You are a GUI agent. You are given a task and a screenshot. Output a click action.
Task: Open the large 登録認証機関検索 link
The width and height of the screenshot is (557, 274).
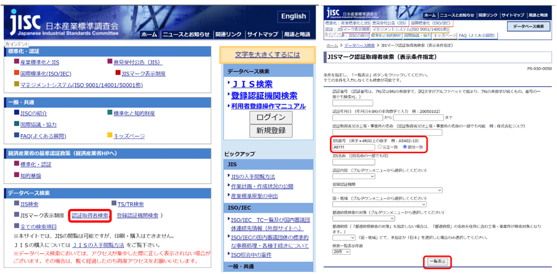(x=264, y=96)
